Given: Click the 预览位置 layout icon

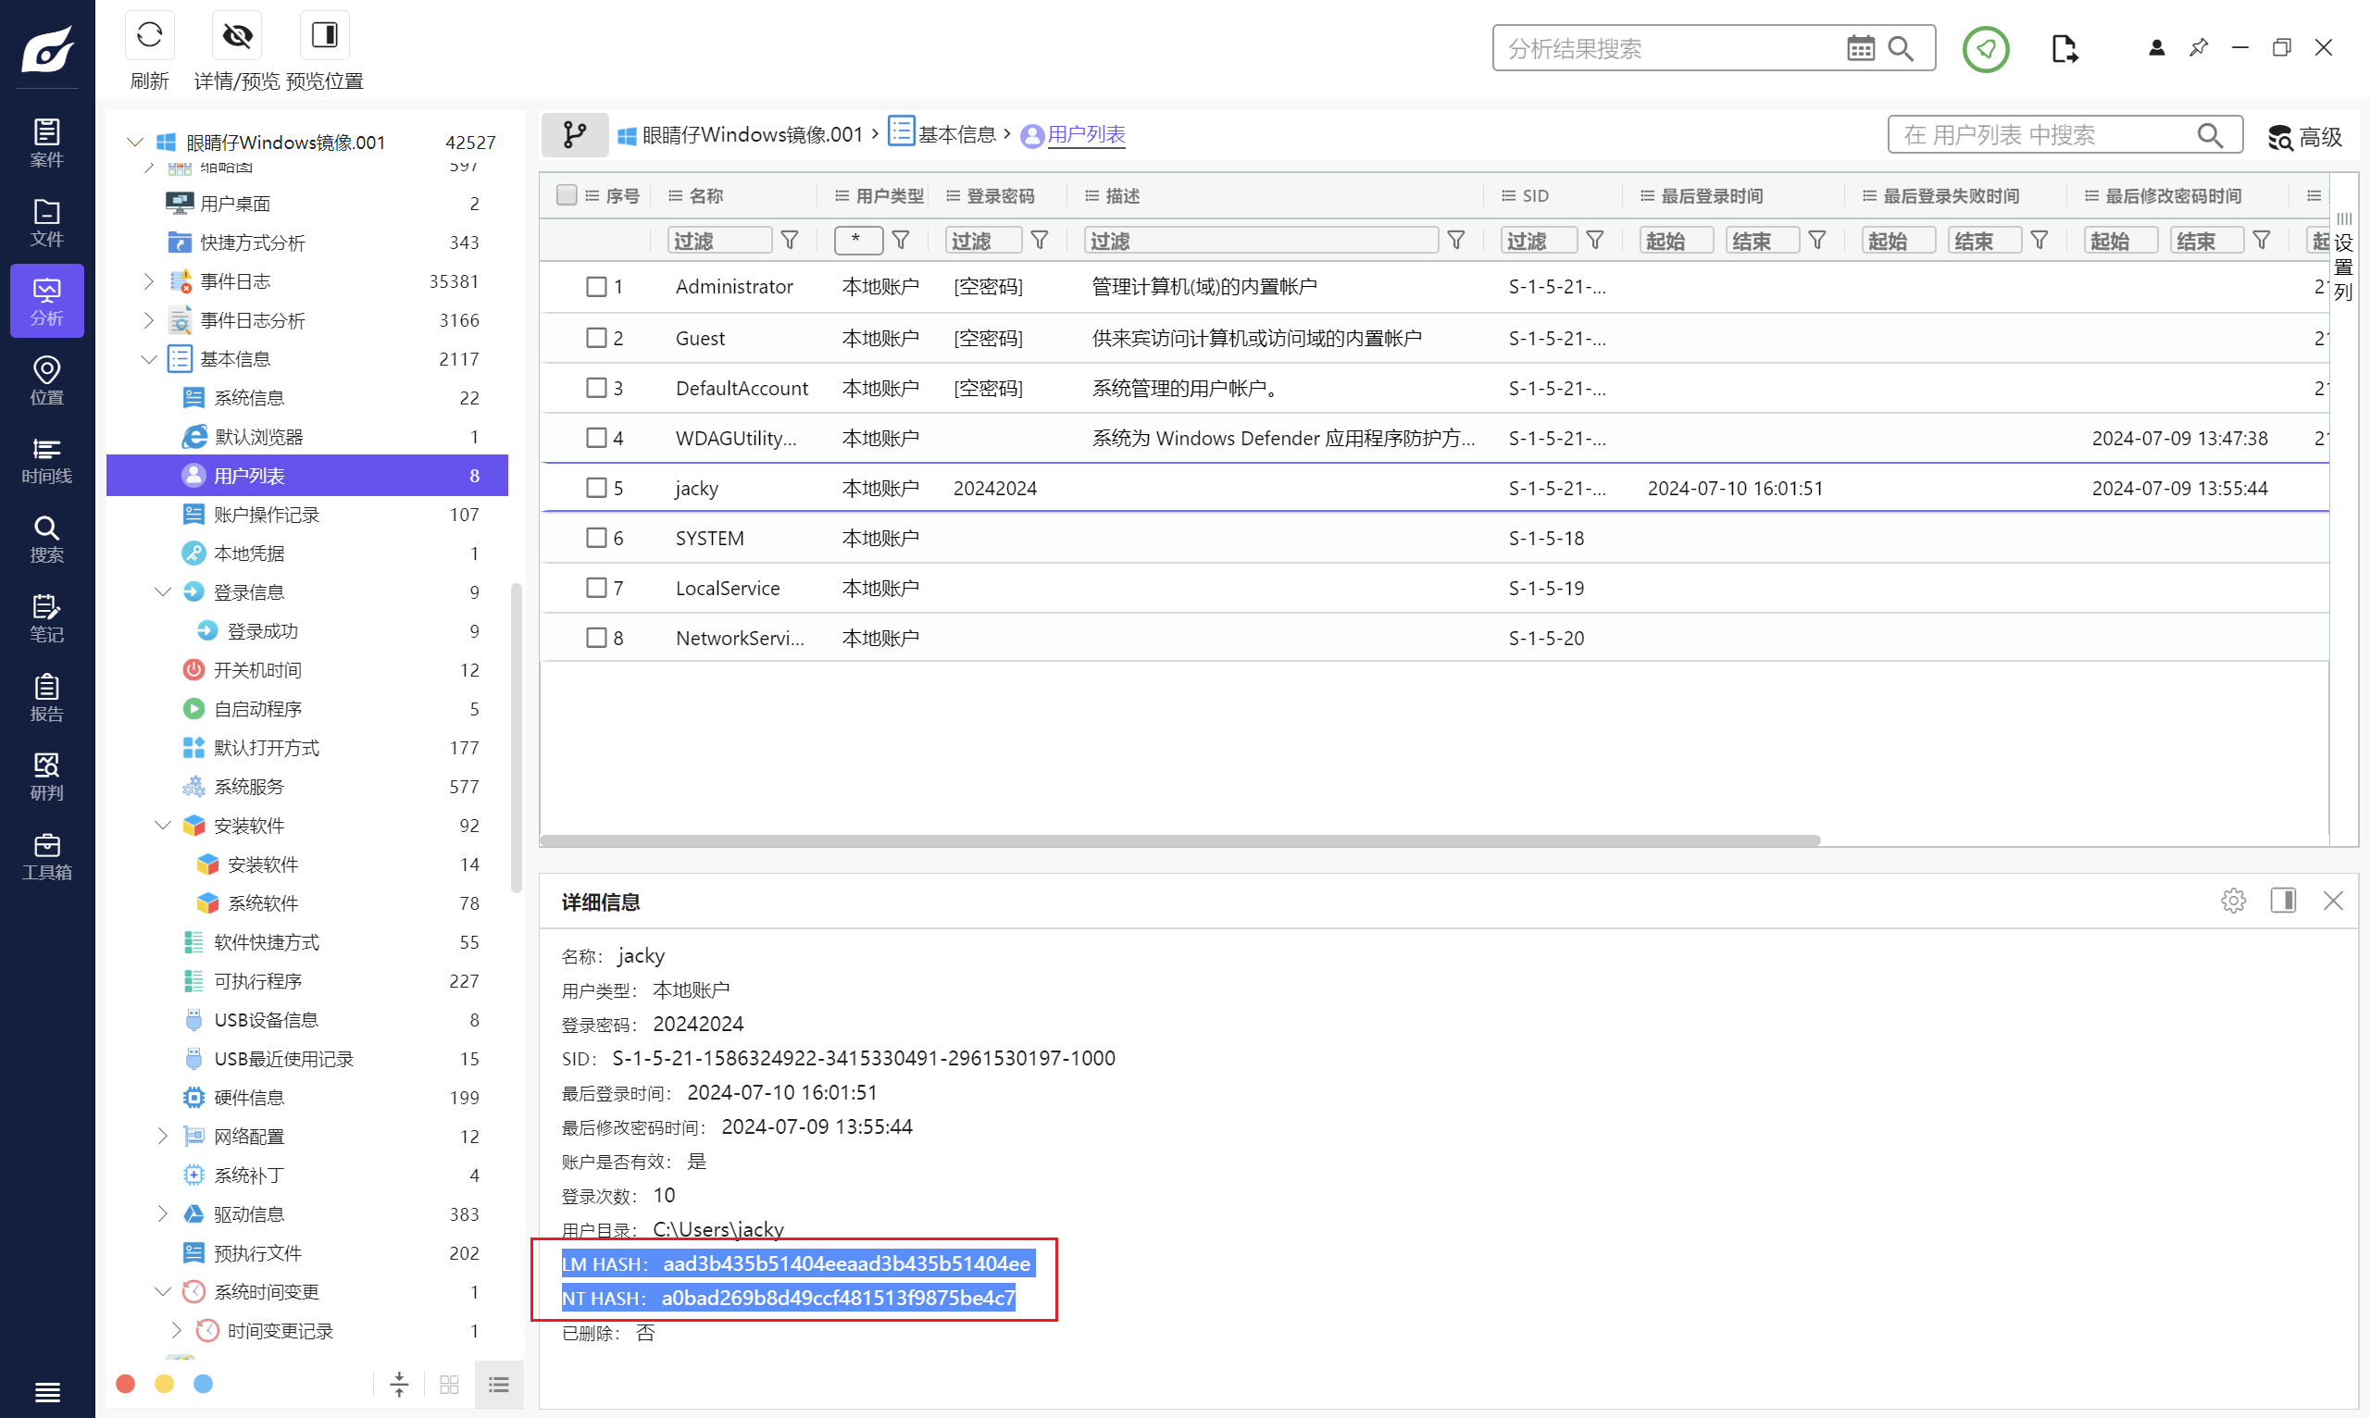Looking at the screenshot, I should pyautogui.click(x=325, y=35).
